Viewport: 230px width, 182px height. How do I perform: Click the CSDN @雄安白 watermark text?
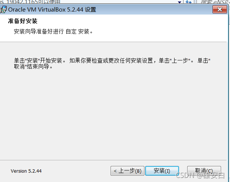[x=200, y=176]
